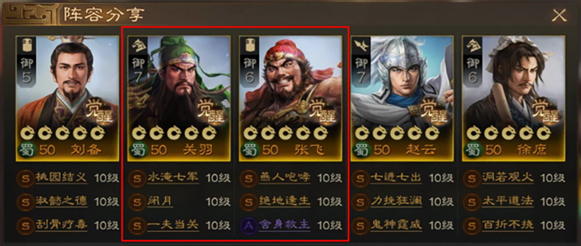Click the S-rank icon beside 洞若观火
The height and width of the screenshot is (246, 581).
(x=471, y=178)
